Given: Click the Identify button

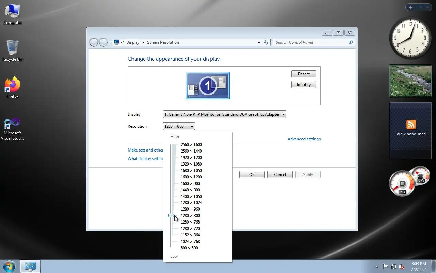Looking at the screenshot, I should pyautogui.click(x=304, y=85).
